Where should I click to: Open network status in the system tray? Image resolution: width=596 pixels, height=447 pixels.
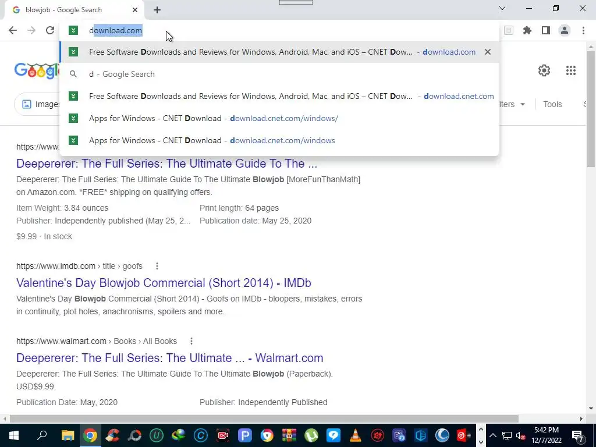507,435
